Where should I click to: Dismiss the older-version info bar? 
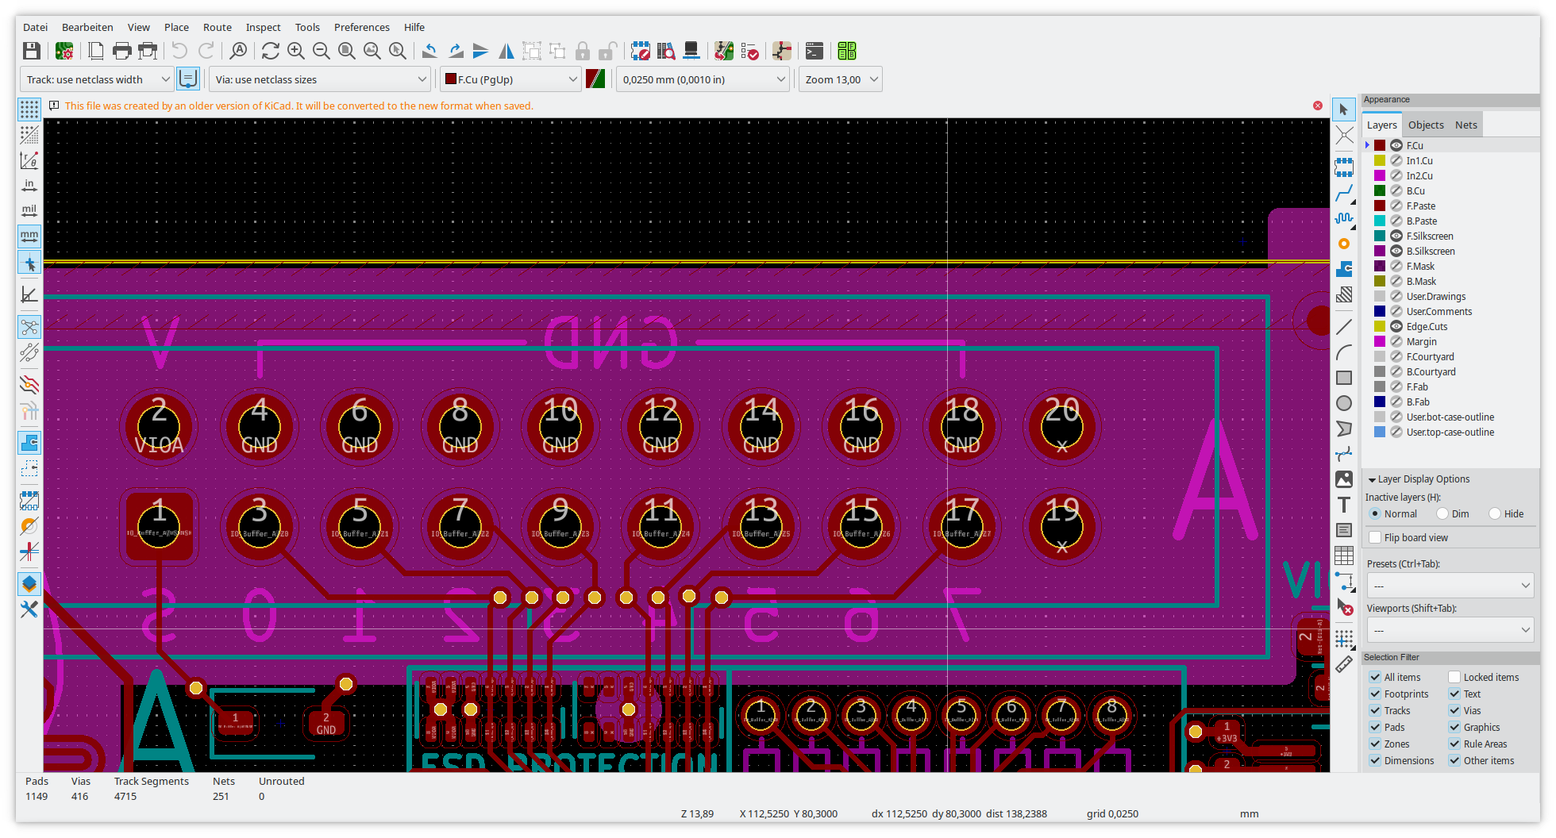(1318, 106)
